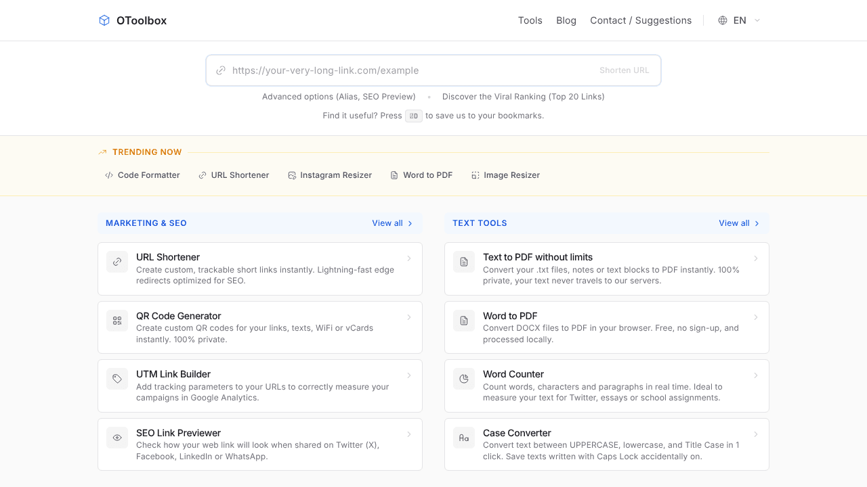Open Text to PDF without limits title
This screenshot has width=867, height=487.
(538, 257)
